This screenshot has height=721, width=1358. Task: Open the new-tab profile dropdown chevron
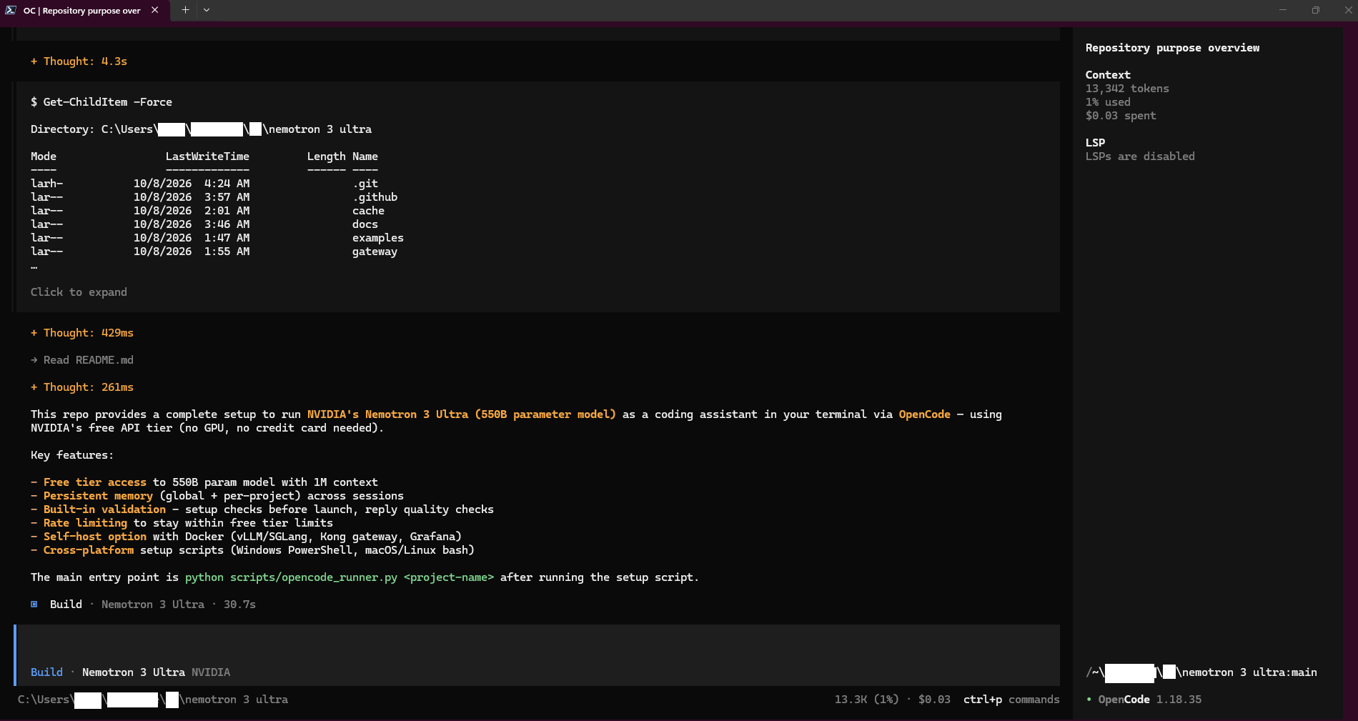coord(207,10)
